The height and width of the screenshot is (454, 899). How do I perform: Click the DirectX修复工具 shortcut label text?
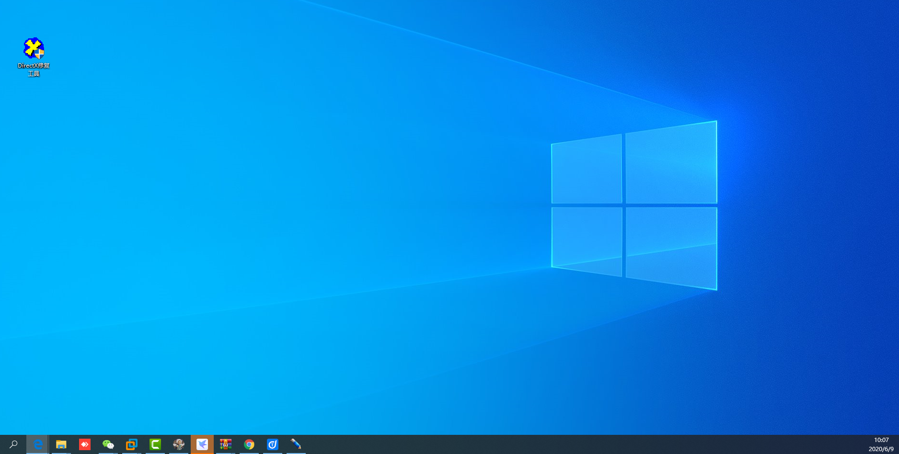click(34, 69)
